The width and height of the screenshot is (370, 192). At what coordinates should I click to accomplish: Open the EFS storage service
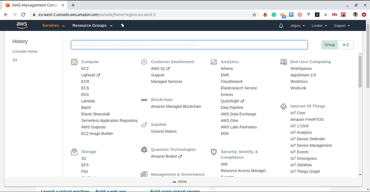(85, 165)
